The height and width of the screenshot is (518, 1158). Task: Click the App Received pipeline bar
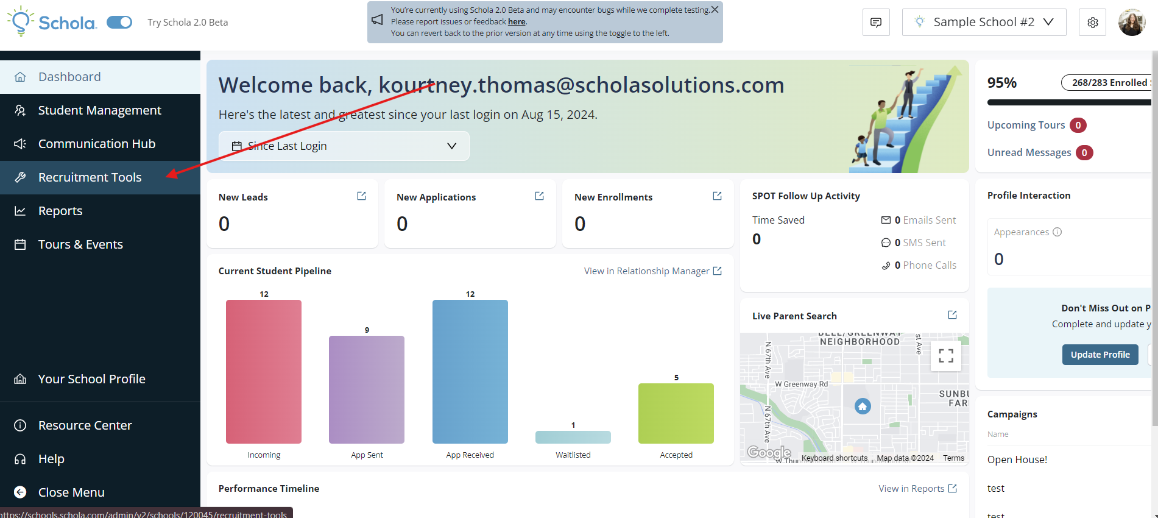(x=470, y=372)
